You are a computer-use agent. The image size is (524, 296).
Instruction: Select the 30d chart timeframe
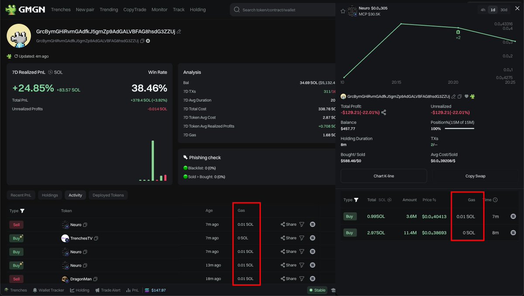pyautogui.click(x=503, y=10)
